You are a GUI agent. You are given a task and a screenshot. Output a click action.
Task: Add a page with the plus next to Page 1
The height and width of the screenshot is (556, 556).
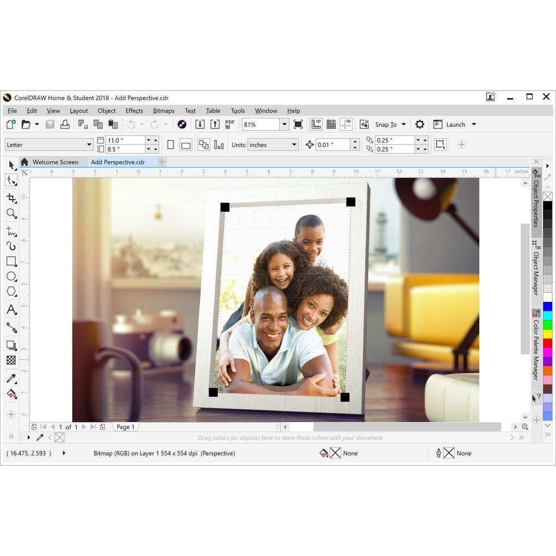pos(102,427)
